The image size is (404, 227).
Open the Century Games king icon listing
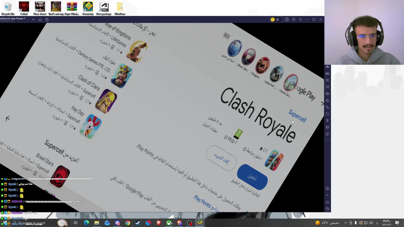[122, 76]
